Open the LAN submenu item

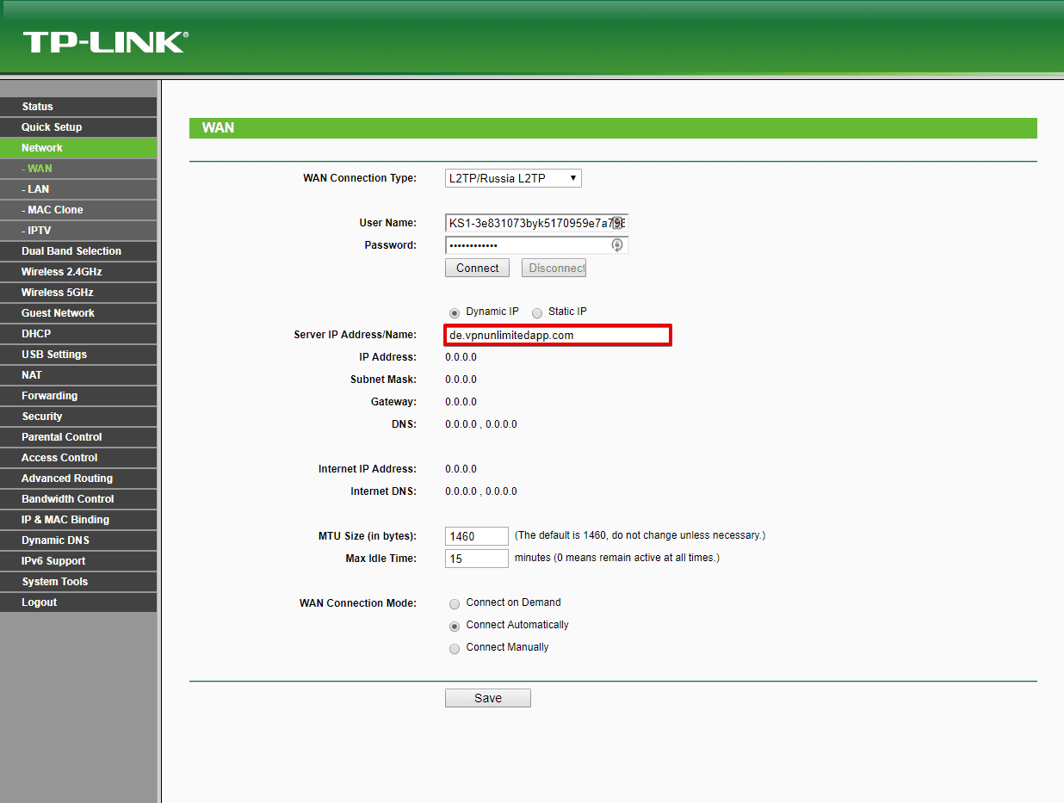(39, 189)
